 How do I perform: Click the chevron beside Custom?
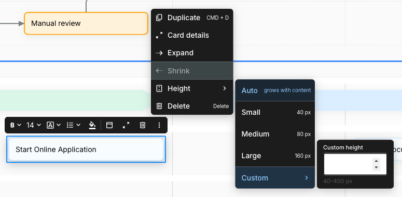pos(307,178)
